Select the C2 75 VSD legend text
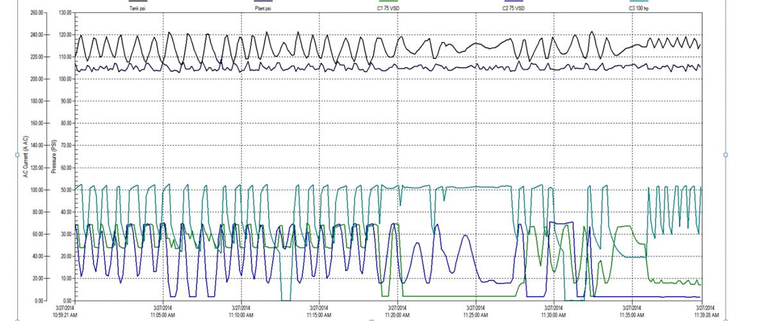Image resolution: width=770 pixels, height=321 pixels. (x=515, y=9)
